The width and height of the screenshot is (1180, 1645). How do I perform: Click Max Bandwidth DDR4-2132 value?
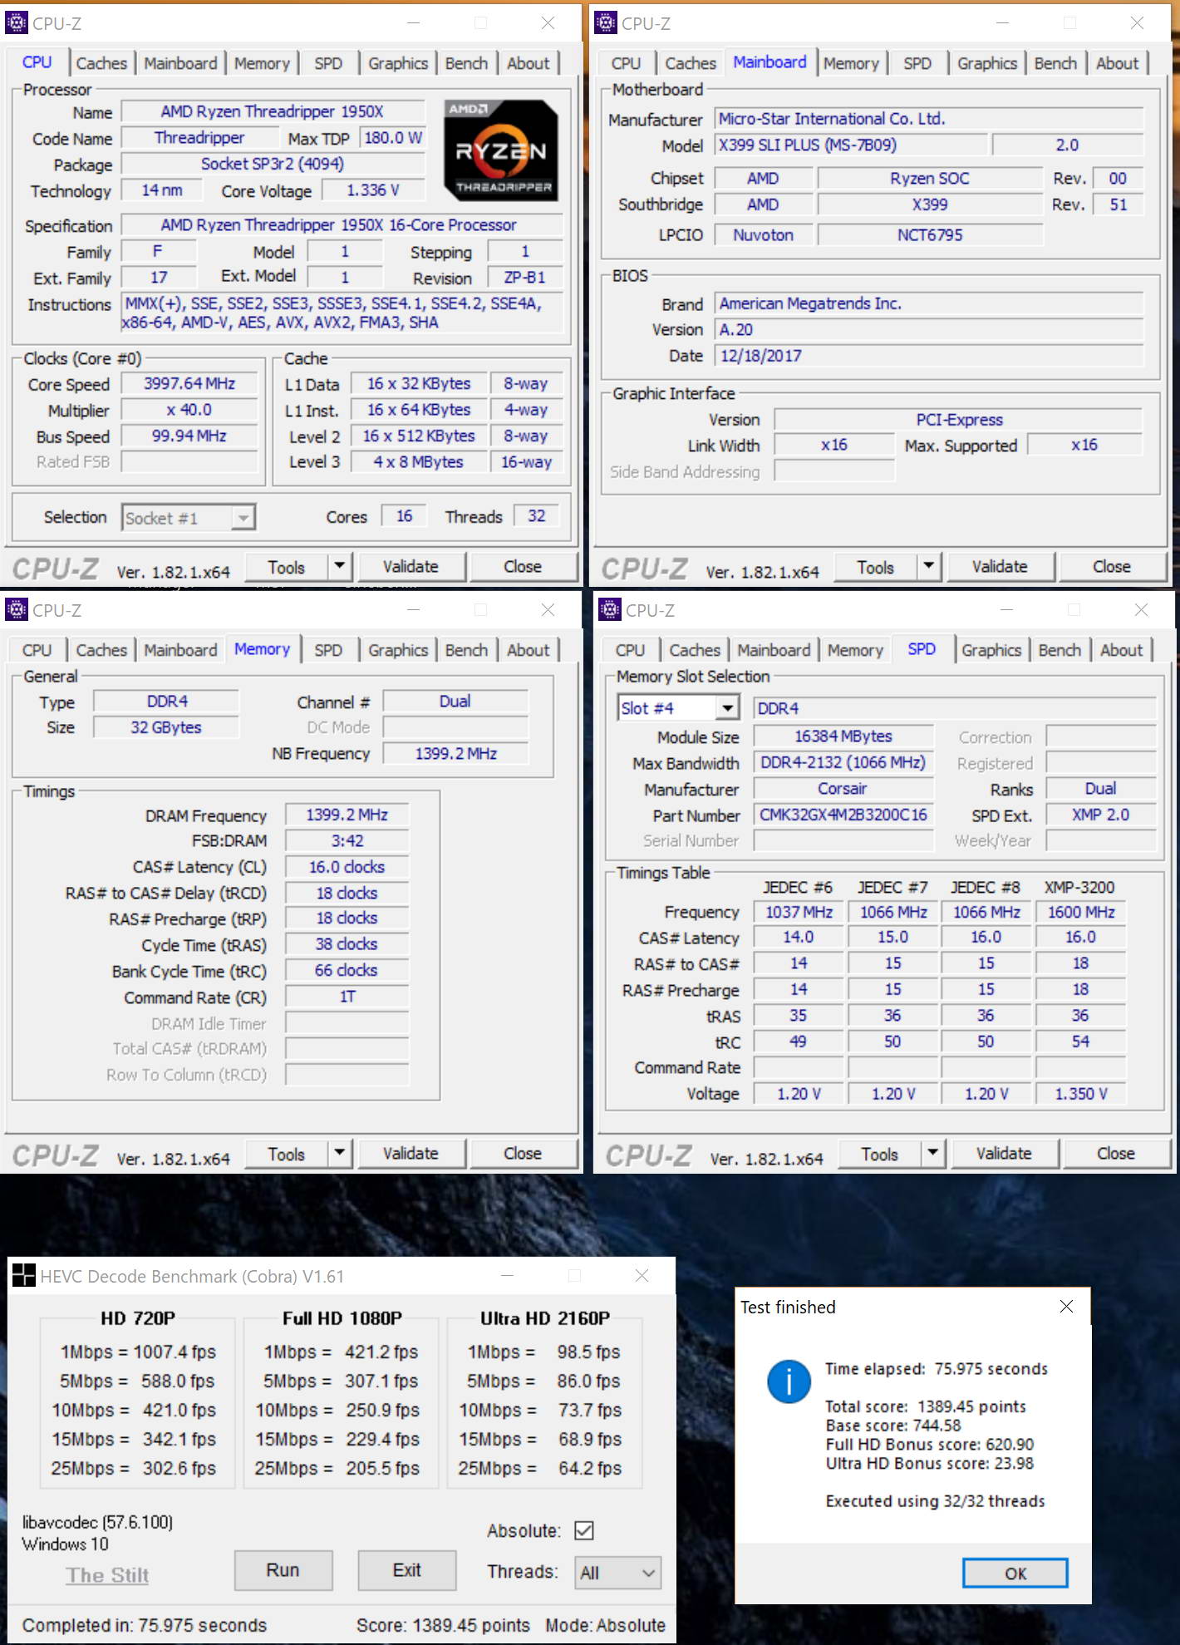point(843,762)
